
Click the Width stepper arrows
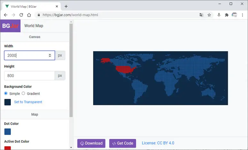50,55
